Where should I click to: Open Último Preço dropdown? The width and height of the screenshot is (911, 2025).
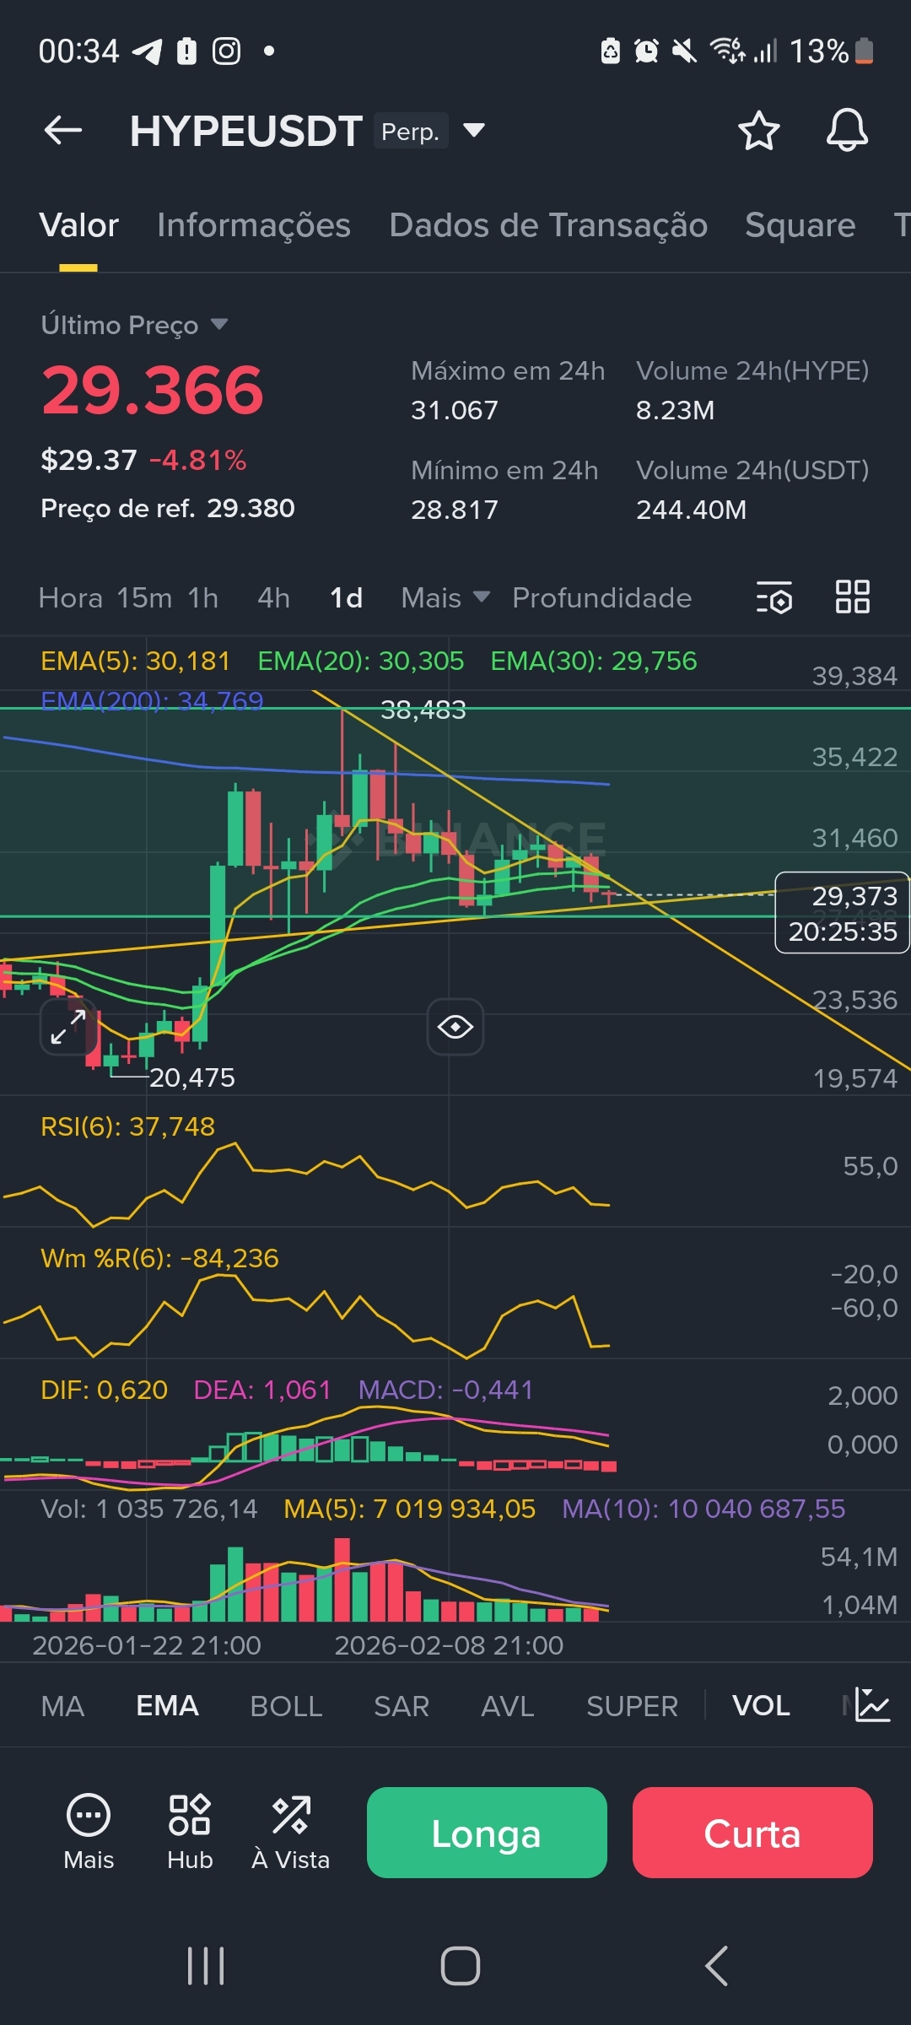point(135,325)
